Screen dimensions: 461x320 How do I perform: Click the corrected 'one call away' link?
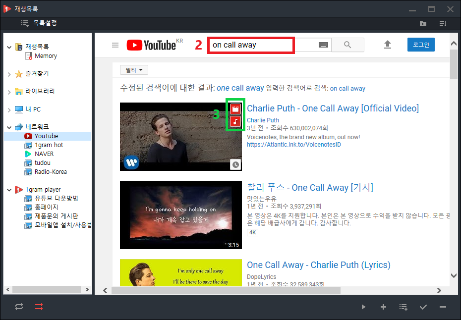(240, 88)
